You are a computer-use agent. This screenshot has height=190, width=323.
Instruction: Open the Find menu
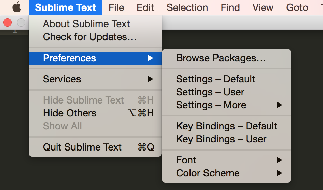pyautogui.click(x=230, y=7)
